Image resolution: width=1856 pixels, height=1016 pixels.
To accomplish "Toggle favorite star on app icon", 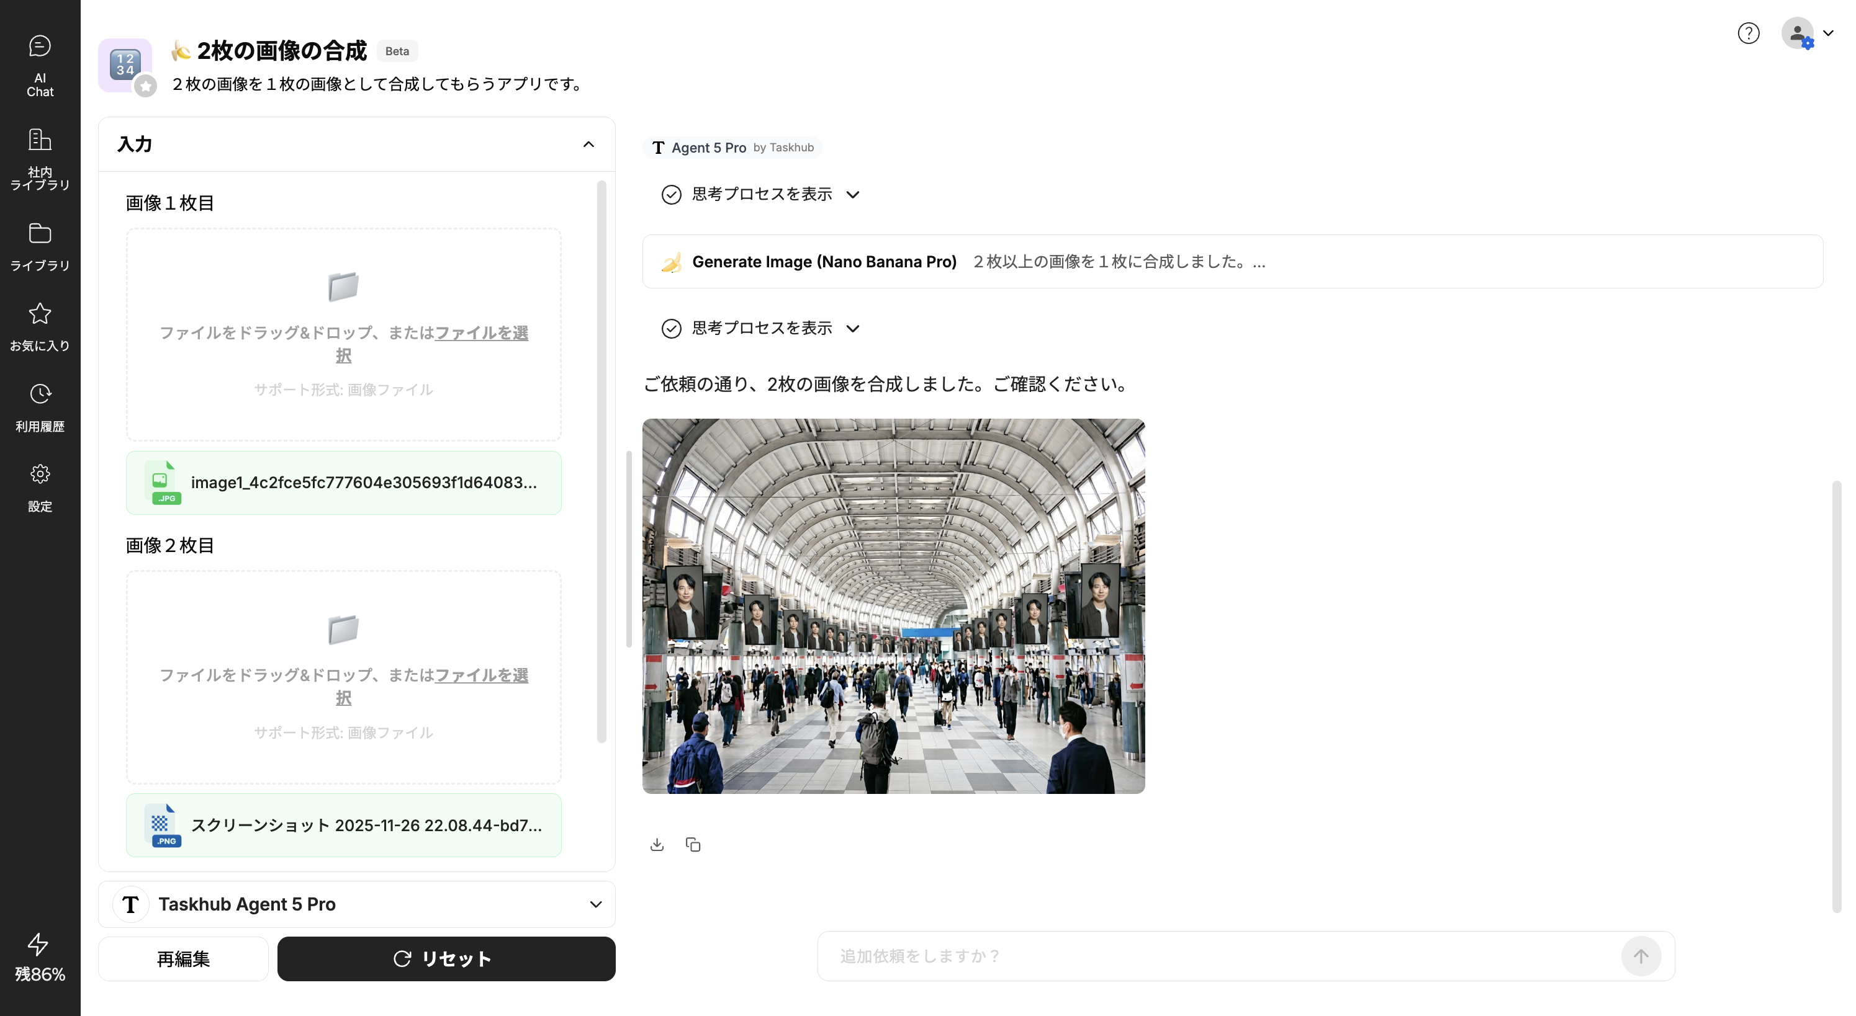I will pos(145,86).
